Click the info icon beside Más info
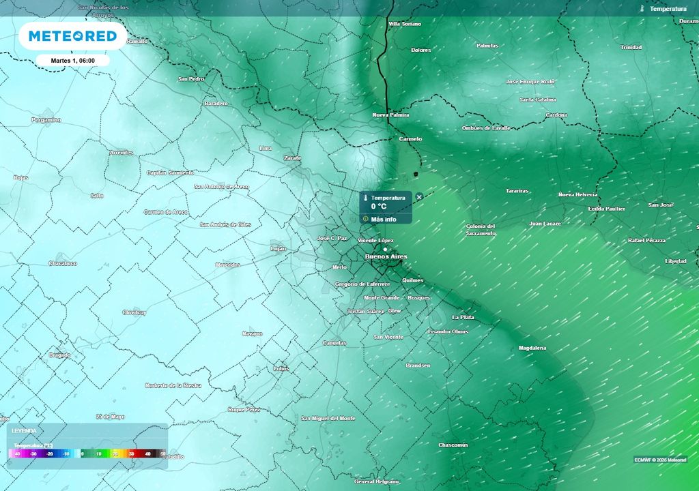Image resolution: width=699 pixels, height=491 pixels. (365, 220)
